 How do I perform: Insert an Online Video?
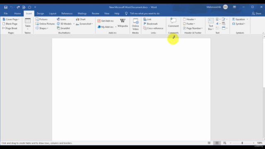click(x=135, y=24)
